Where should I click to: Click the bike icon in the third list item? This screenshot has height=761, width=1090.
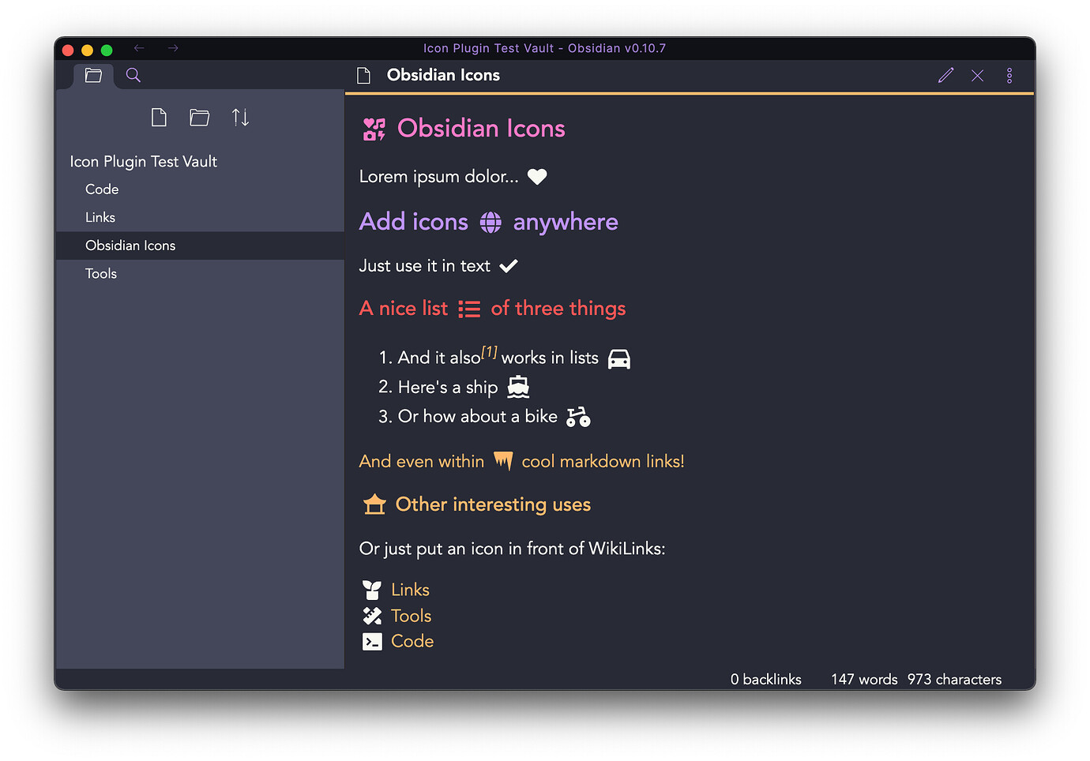pyautogui.click(x=577, y=417)
